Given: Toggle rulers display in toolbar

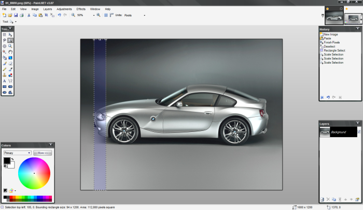Looking at the screenshot, I should click(111, 16).
